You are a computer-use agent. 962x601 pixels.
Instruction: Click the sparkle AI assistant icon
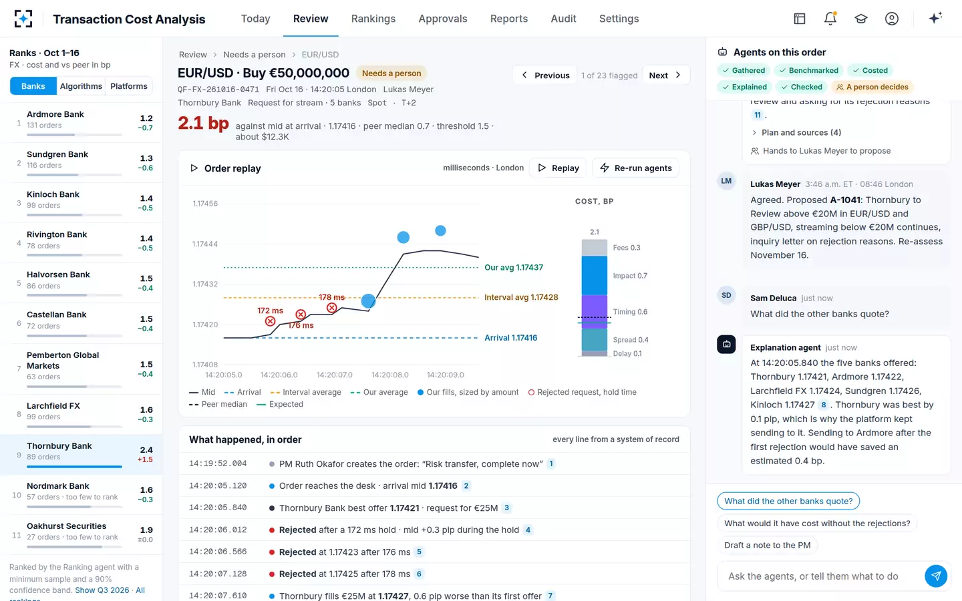(x=935, y=18)
